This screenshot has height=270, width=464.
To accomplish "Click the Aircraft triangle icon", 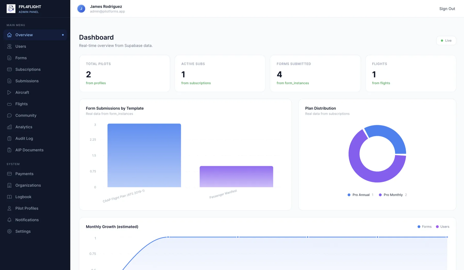I will coord(9,92).
